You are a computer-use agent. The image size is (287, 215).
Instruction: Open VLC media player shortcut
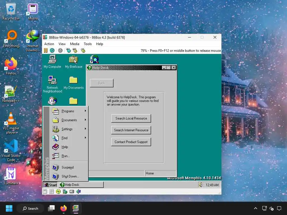click(11, 123)
